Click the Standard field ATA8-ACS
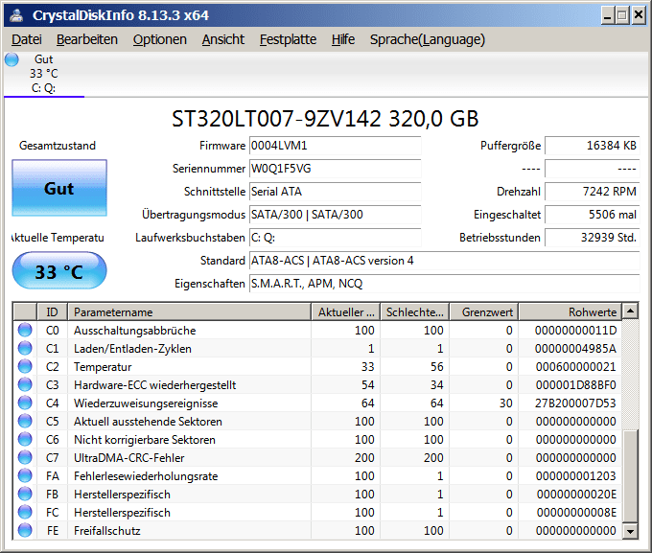652x553 pixels. click(x=445, y=261)
